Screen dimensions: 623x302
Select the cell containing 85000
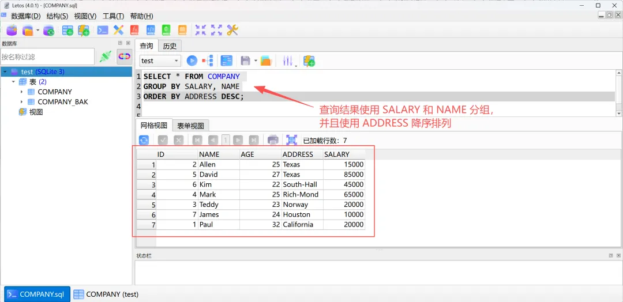click(344, 175)
